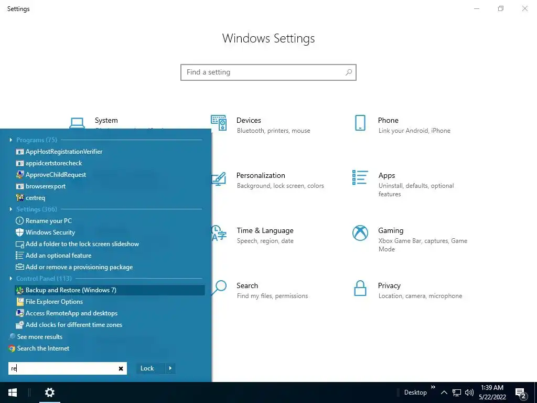537x403 pixels.
Task: Click See more results
Action: tap(40, 337)
